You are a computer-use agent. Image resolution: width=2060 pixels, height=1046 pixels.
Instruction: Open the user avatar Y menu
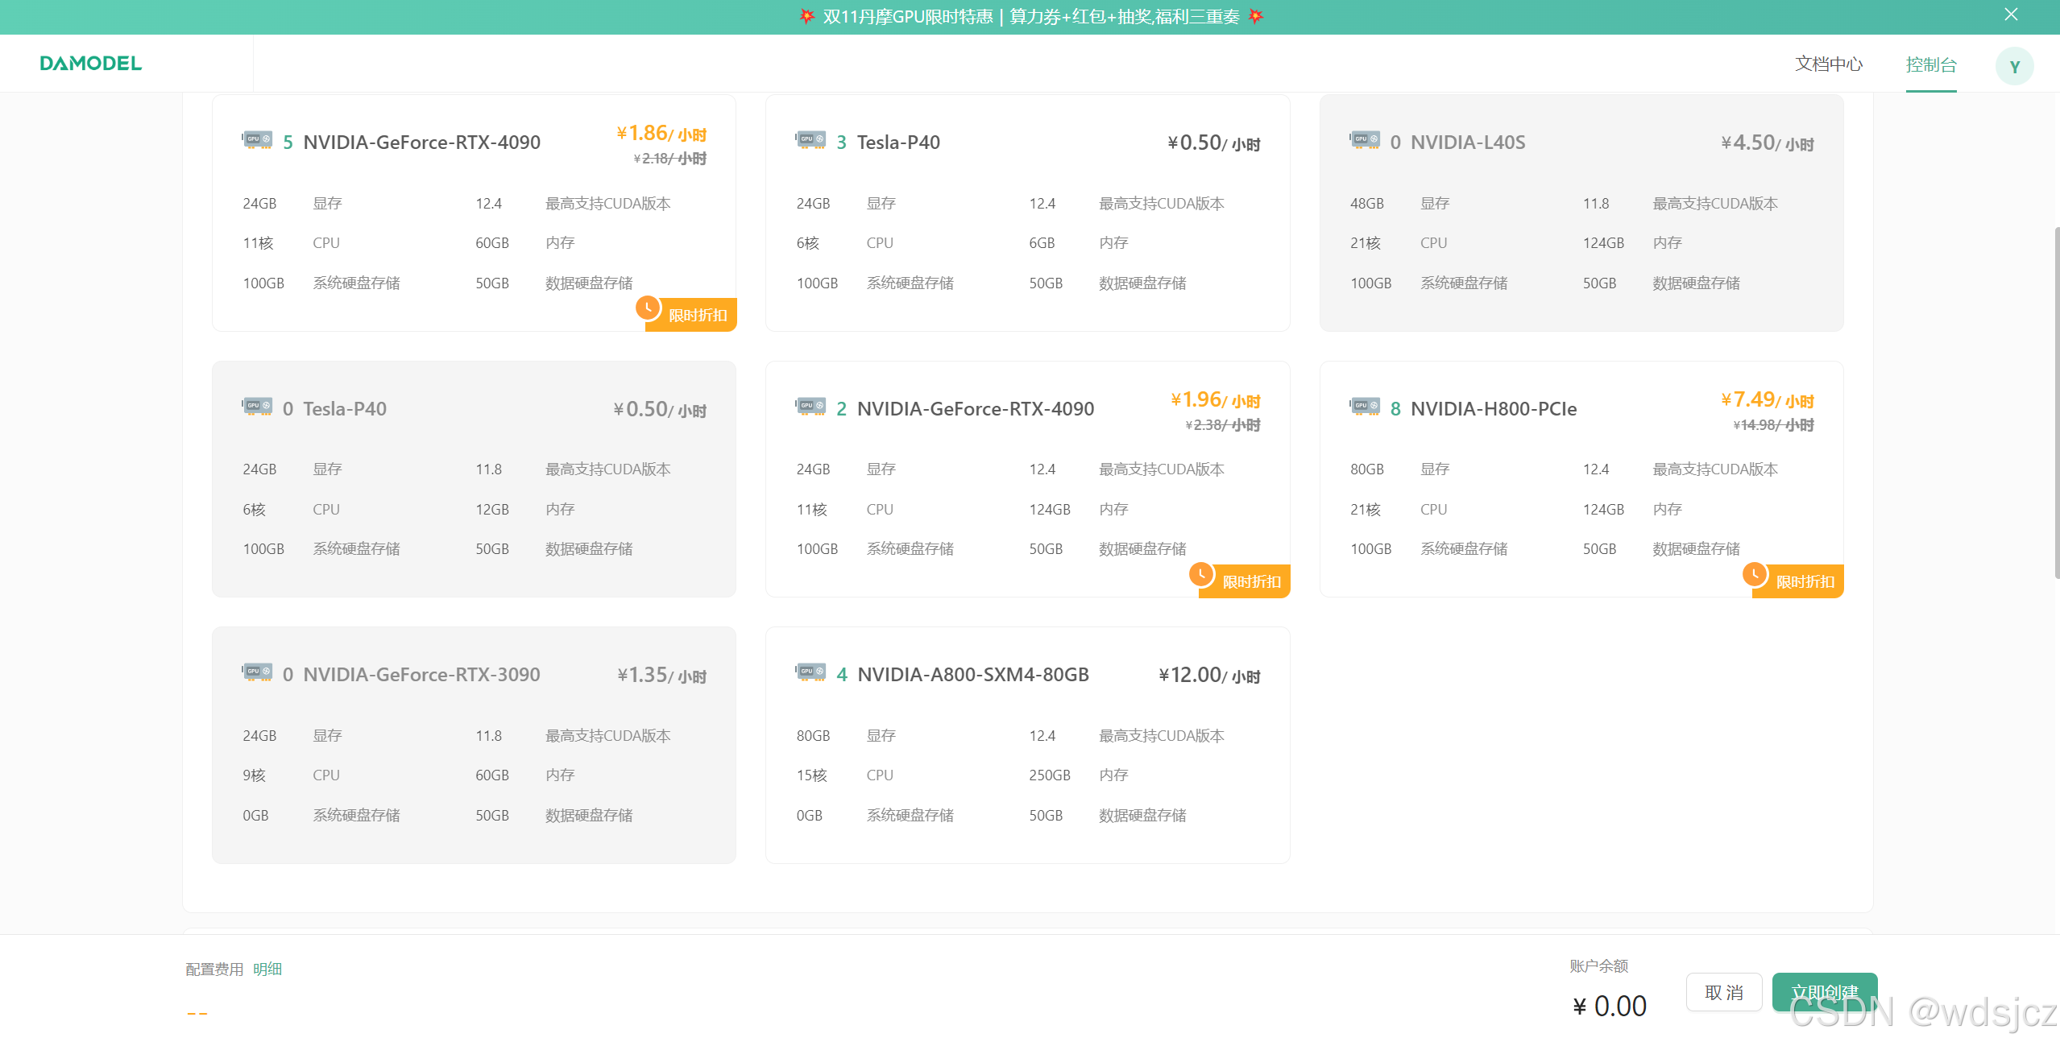(2014, 66)
